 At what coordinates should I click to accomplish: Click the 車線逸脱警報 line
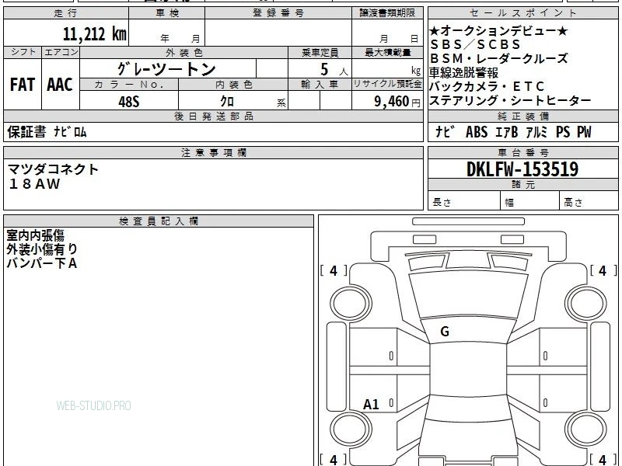(x=463, y=72)
